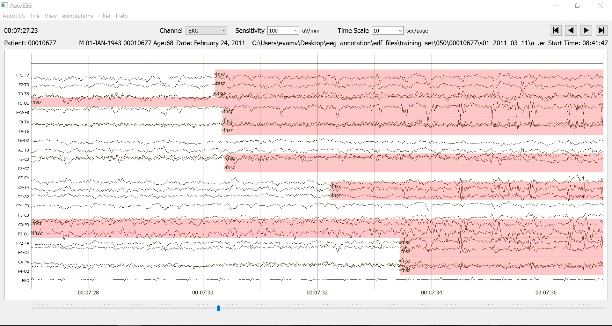Click the CZ-C4 channel label

click(23, 178)
